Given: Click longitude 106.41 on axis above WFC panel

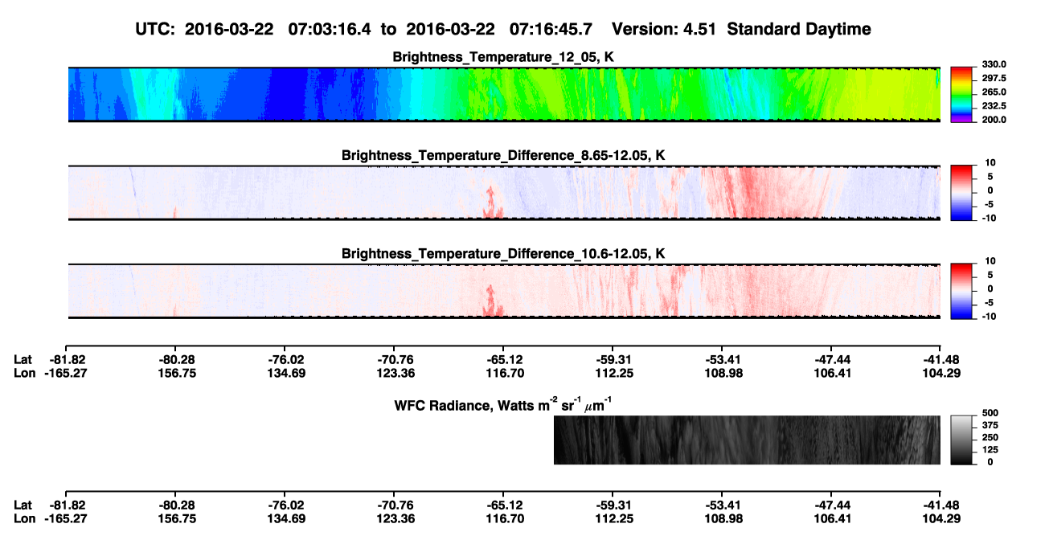Looking at the screenshot, I should [x=832, y=373].
